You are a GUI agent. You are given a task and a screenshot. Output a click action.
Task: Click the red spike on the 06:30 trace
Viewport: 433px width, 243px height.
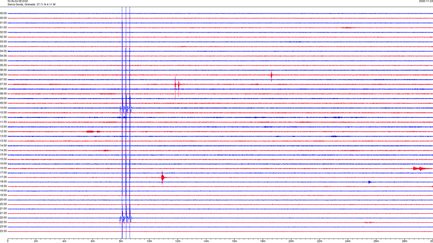point(272,75)
